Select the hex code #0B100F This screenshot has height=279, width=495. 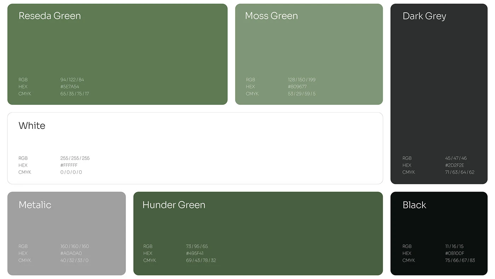pos(454,254)
